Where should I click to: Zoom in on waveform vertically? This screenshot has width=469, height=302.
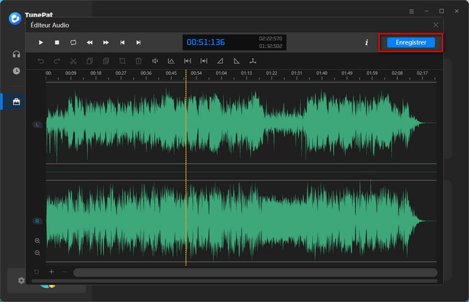(38, 240)
